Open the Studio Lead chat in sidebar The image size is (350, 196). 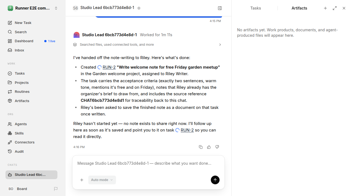[x=31, y=175]
